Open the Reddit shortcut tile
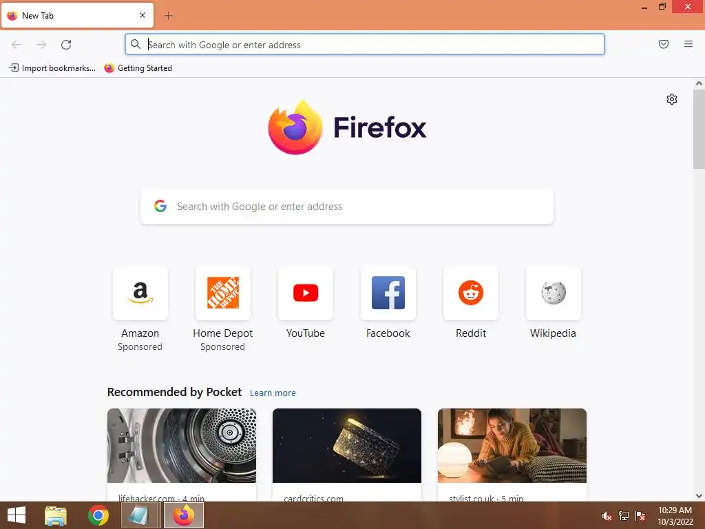The width and height of the screenshot is (705, 529). pyautogui.click(x=471, y=293)
